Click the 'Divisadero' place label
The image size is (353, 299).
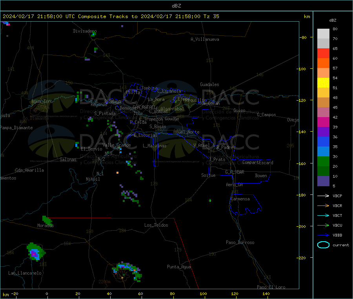click(85, 31)
